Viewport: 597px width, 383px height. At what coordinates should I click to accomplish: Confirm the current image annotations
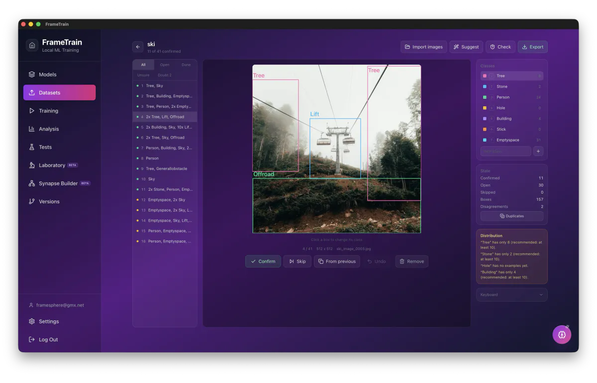(x=263, y=261)
